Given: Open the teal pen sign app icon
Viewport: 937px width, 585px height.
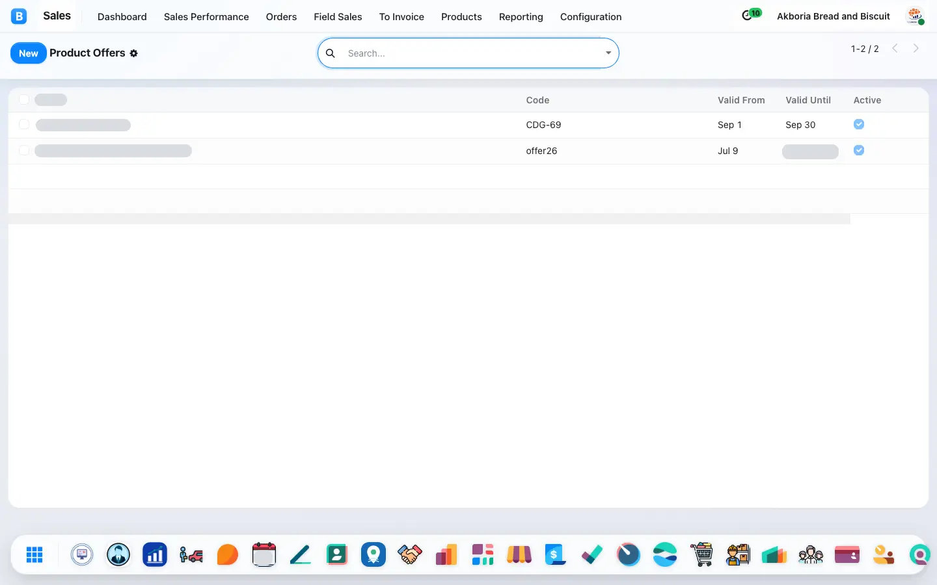Looking at the screenshot, I should 301,554.
